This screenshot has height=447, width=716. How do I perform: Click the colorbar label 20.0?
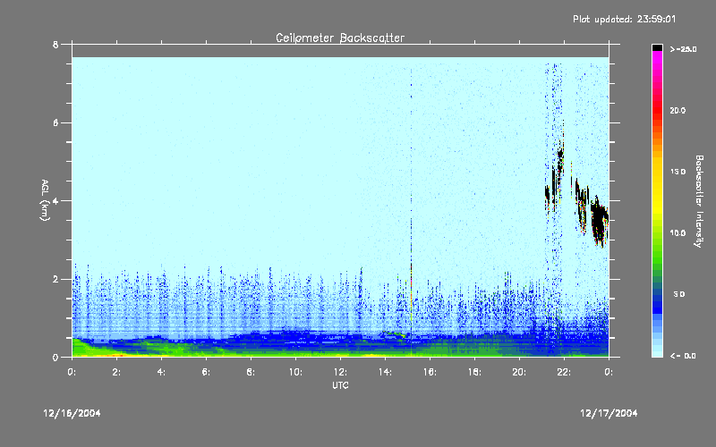click(678, 110)
